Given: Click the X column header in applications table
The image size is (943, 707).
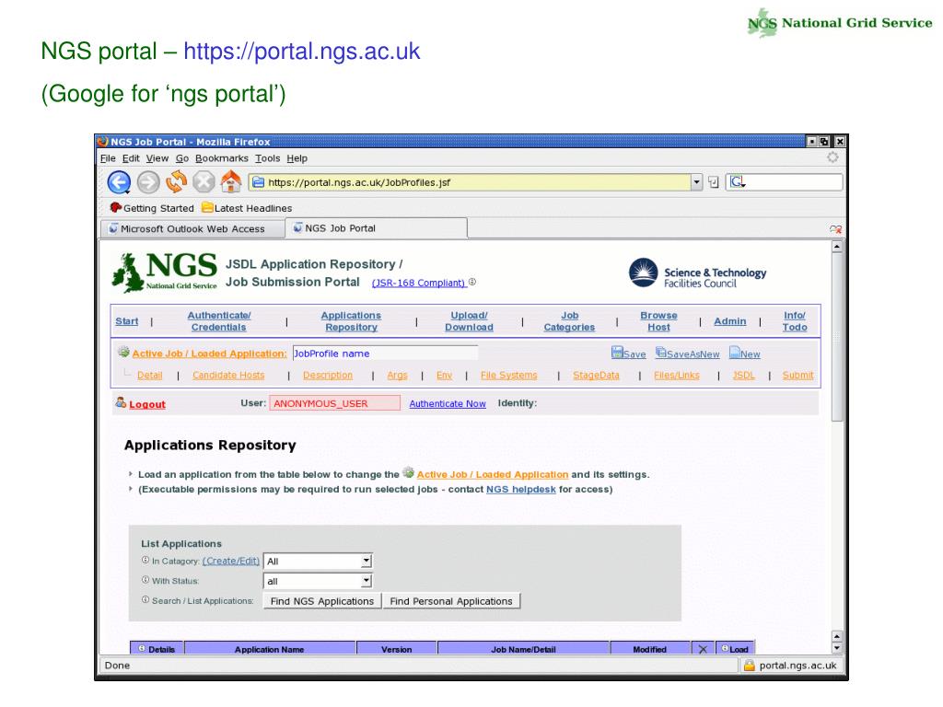Looking at the screenshot, I should tap(703, 649).
